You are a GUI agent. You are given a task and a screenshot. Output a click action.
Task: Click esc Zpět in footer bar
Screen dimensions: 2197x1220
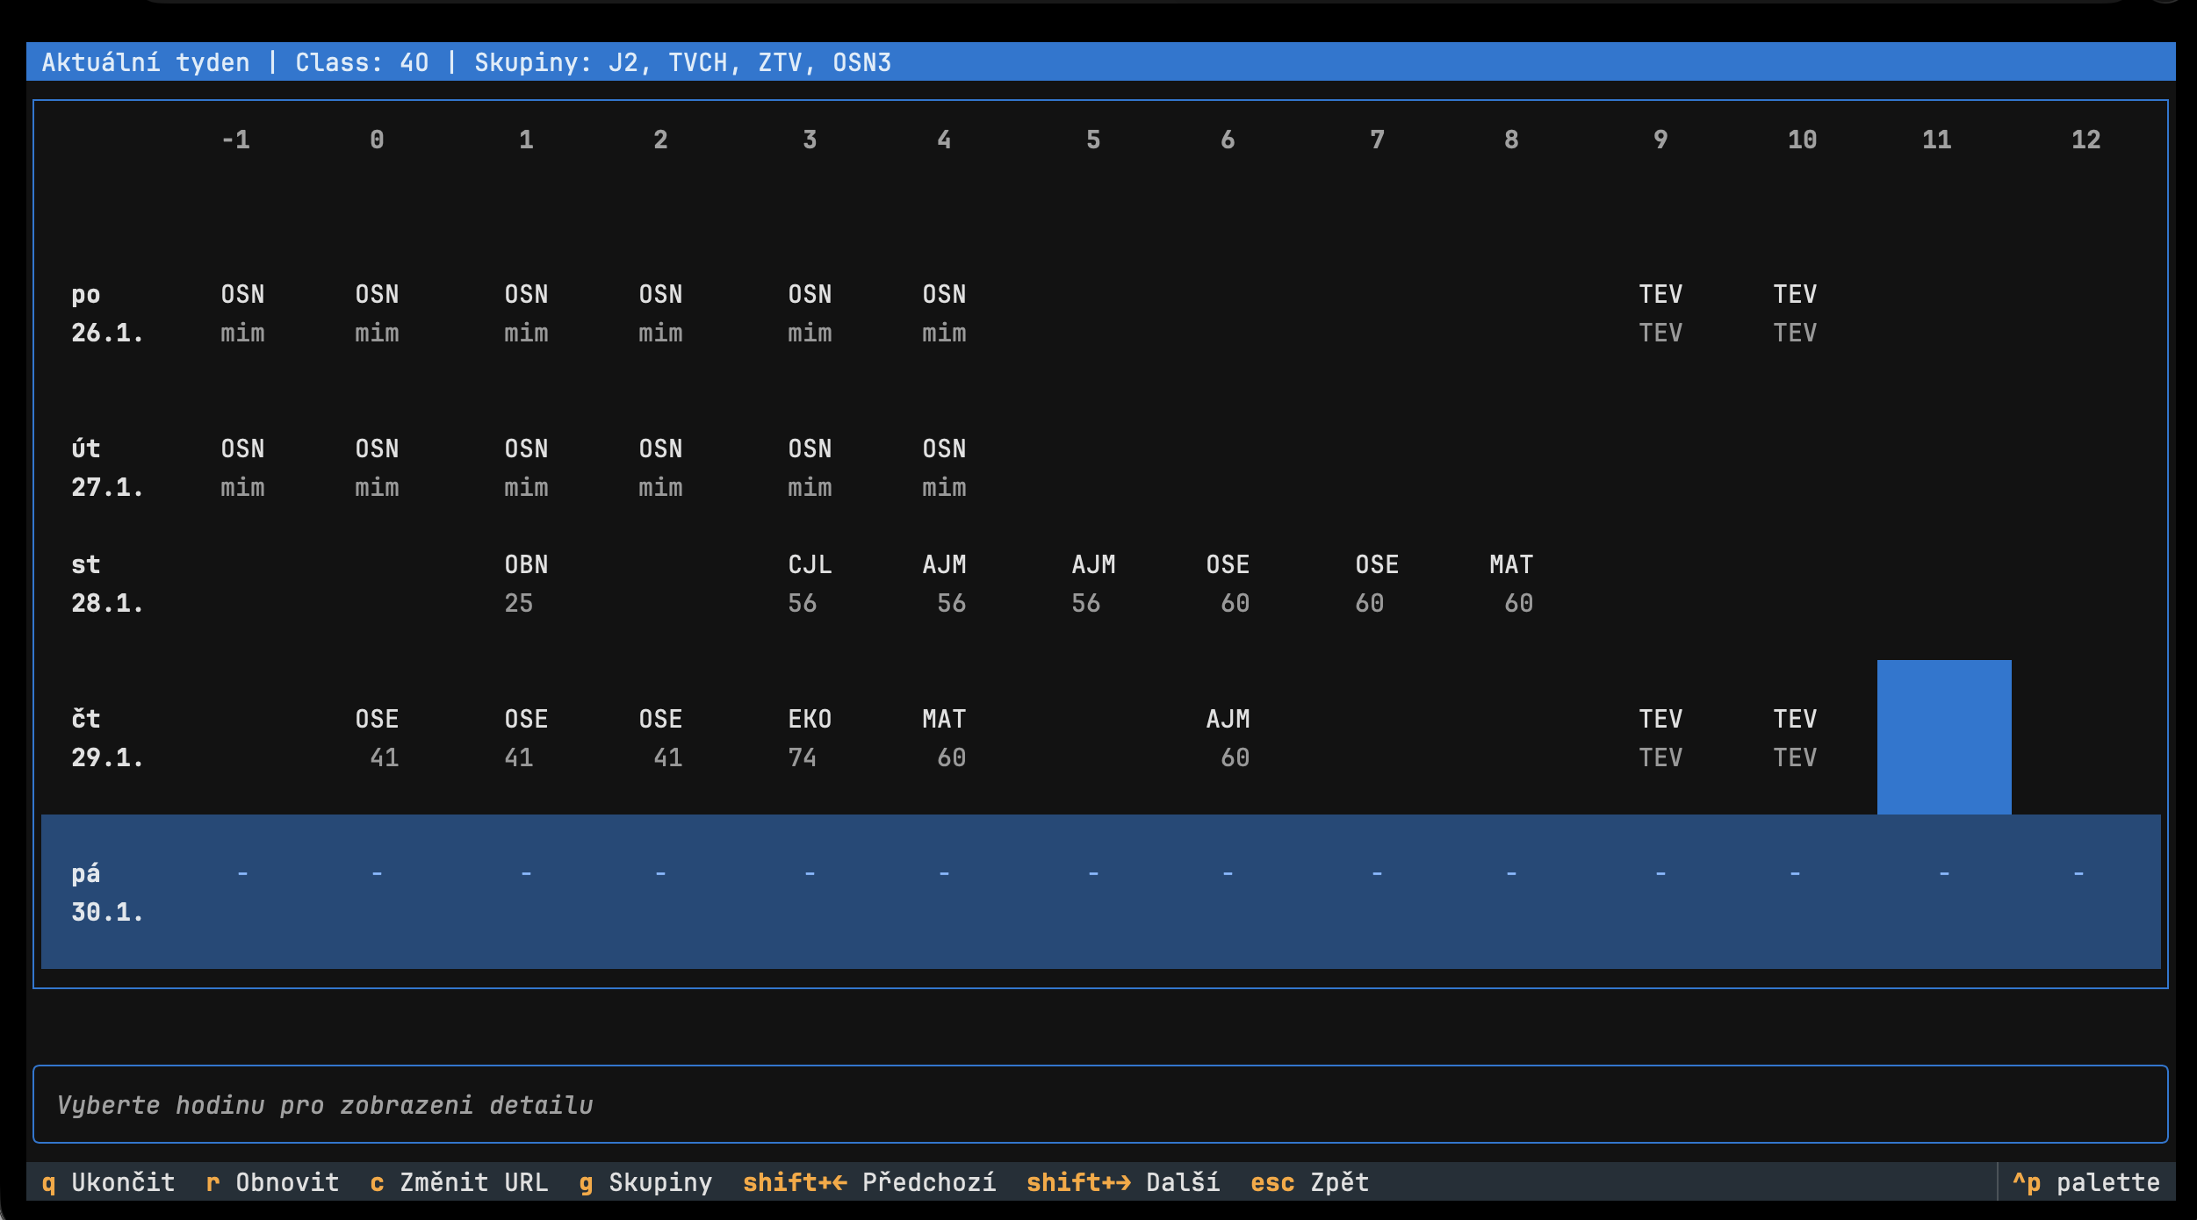pos(1309,1182)
